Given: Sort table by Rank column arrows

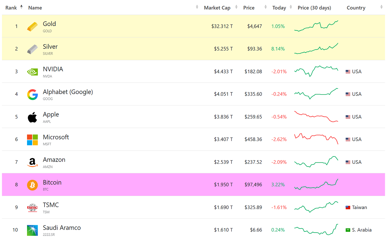Looking at the screenshot, I should coord(21,7).
